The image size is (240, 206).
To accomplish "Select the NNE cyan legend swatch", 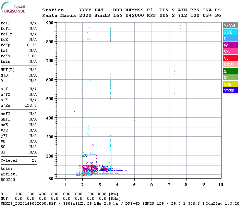I will coord(230,32).
